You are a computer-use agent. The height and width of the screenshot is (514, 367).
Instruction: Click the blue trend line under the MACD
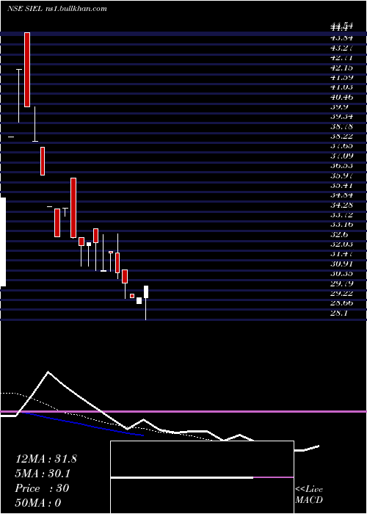[x=82, y=424]
